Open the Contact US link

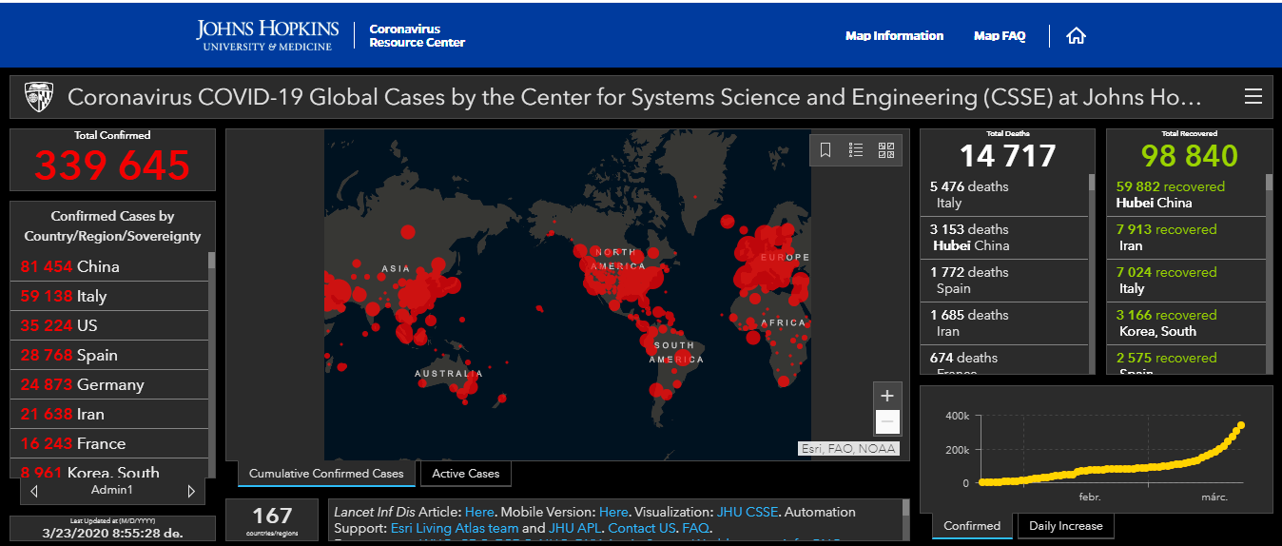[642, 528]
